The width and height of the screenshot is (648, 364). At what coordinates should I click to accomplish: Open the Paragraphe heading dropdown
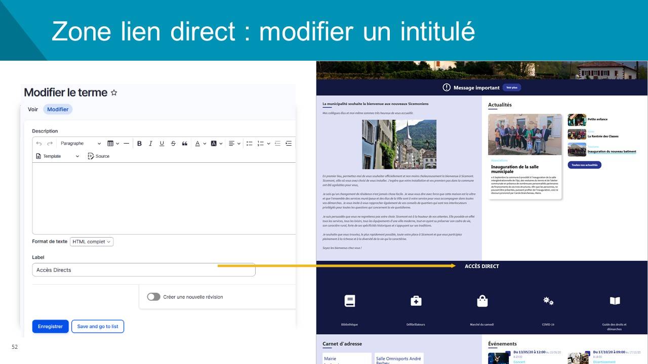pos(80,144)
